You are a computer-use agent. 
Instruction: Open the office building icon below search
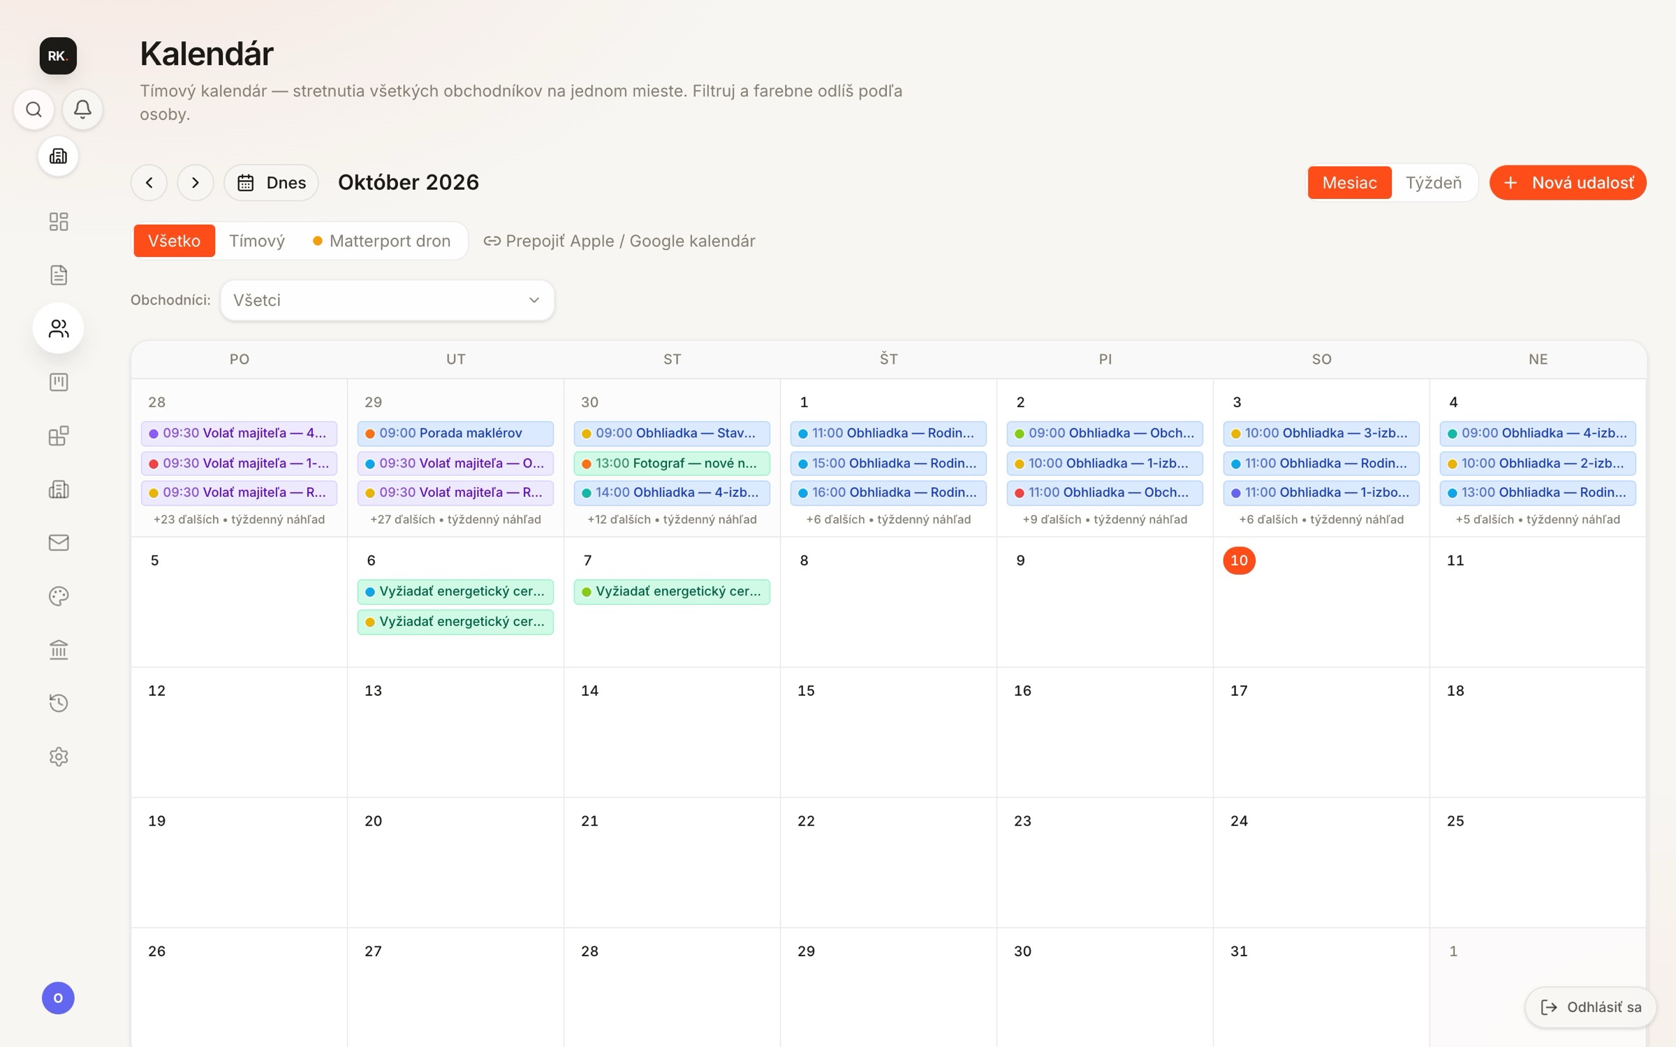coord(58,156)
